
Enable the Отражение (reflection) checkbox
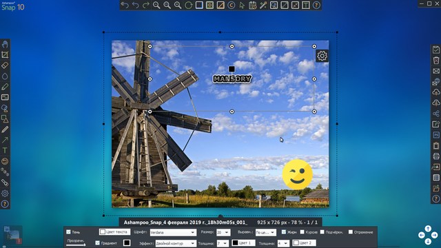(351, 232)
